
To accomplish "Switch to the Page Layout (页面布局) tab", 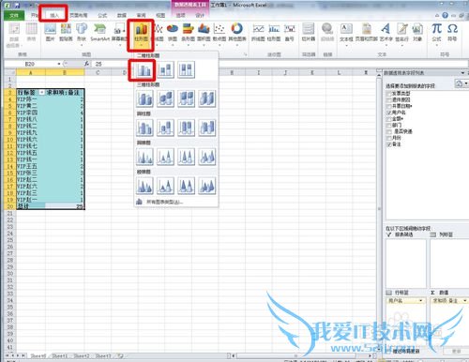I will tap(79, 15).
